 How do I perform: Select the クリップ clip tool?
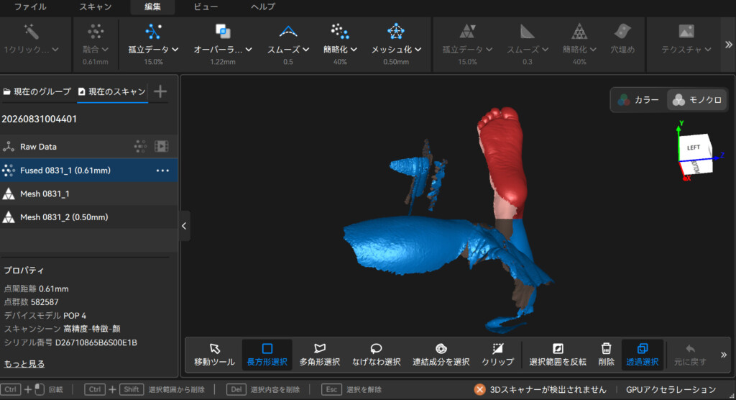coord(497,355)
